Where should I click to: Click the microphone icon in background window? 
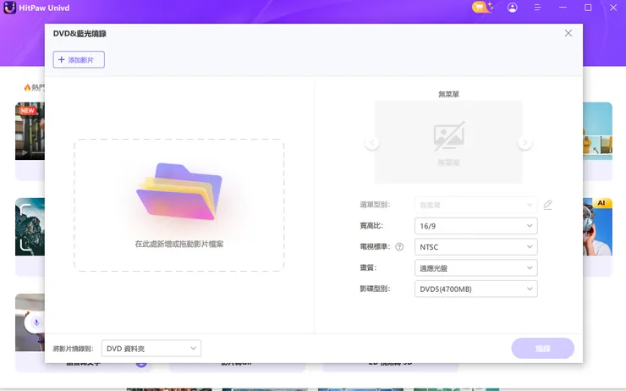tap(36, 322)
